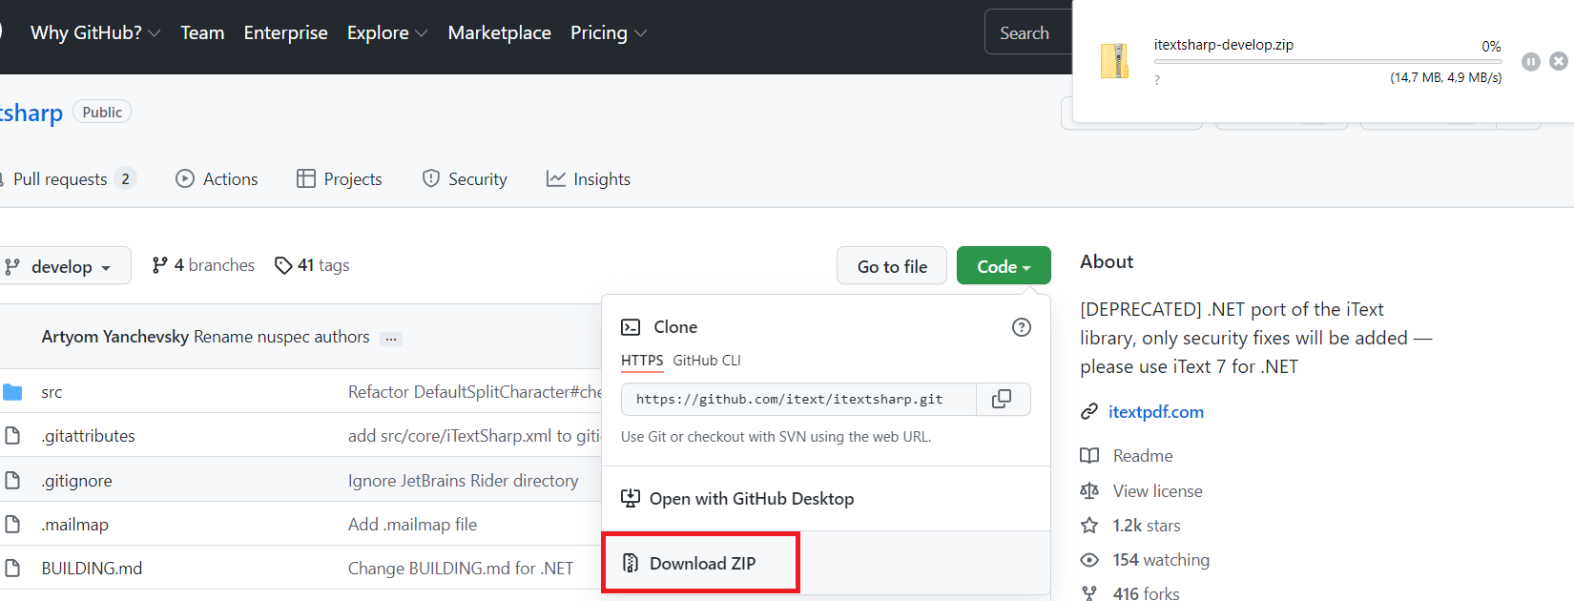1574x601 pixels.
Task: Click the license scale icon
Action: (x=1089, y=490)
